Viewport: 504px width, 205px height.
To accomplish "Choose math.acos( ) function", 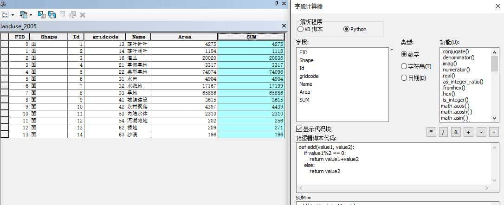I will coord(455,106).
